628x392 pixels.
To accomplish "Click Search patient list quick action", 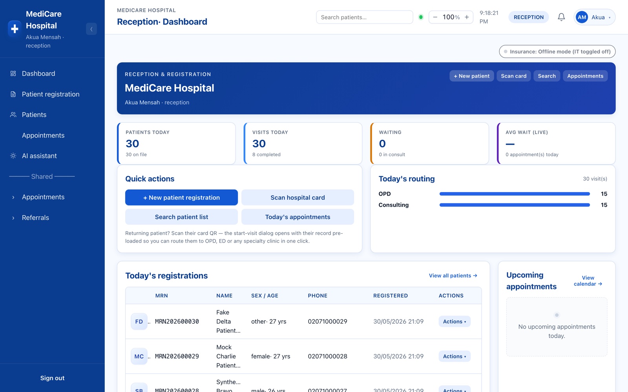I will [x=181, y=217].
